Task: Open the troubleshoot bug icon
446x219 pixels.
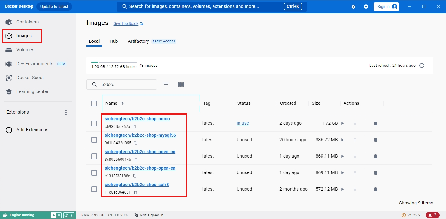Action: [353, 7]
